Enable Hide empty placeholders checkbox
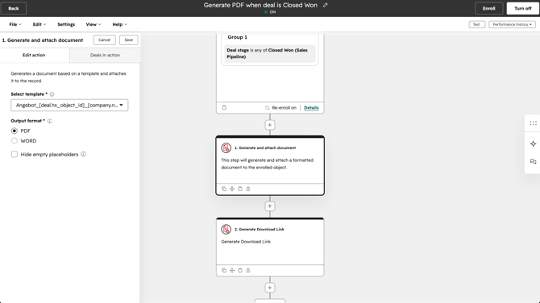Viewport: 540px width, 303px height. click(15, 154)
